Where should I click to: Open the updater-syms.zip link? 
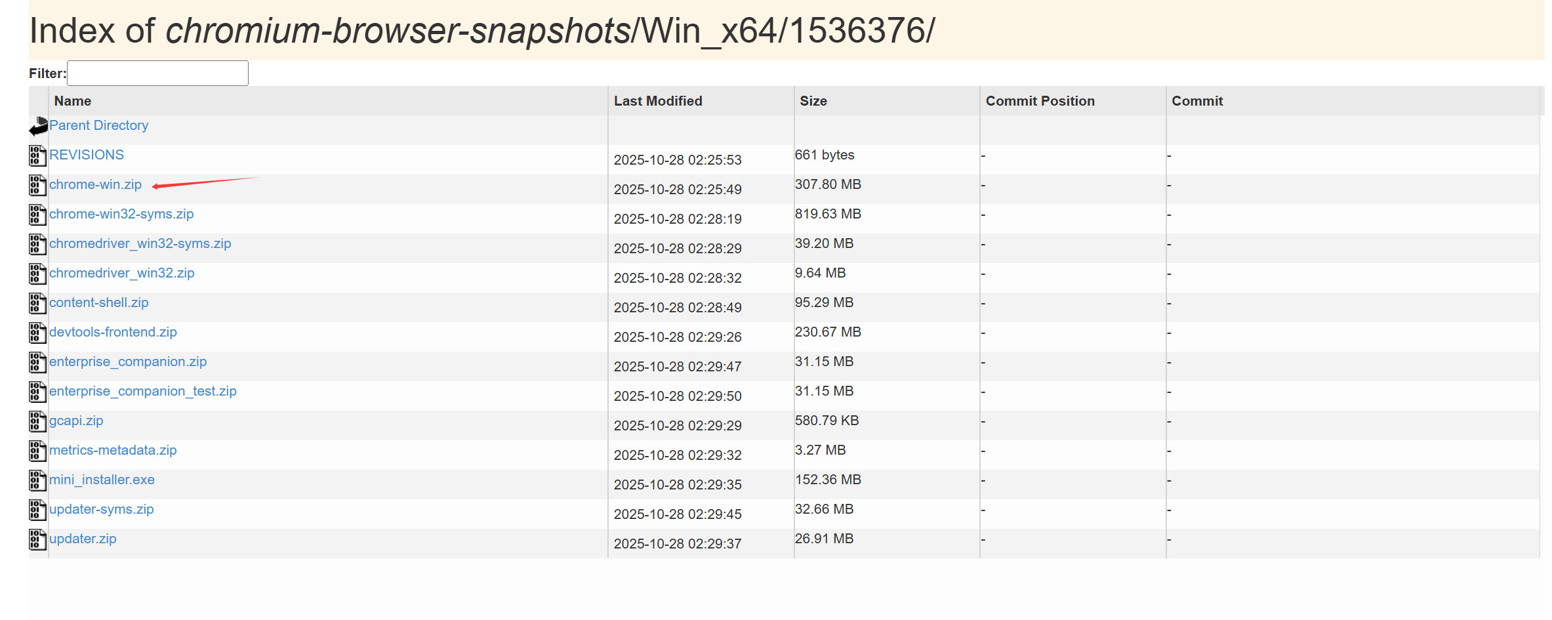[101, 509]
